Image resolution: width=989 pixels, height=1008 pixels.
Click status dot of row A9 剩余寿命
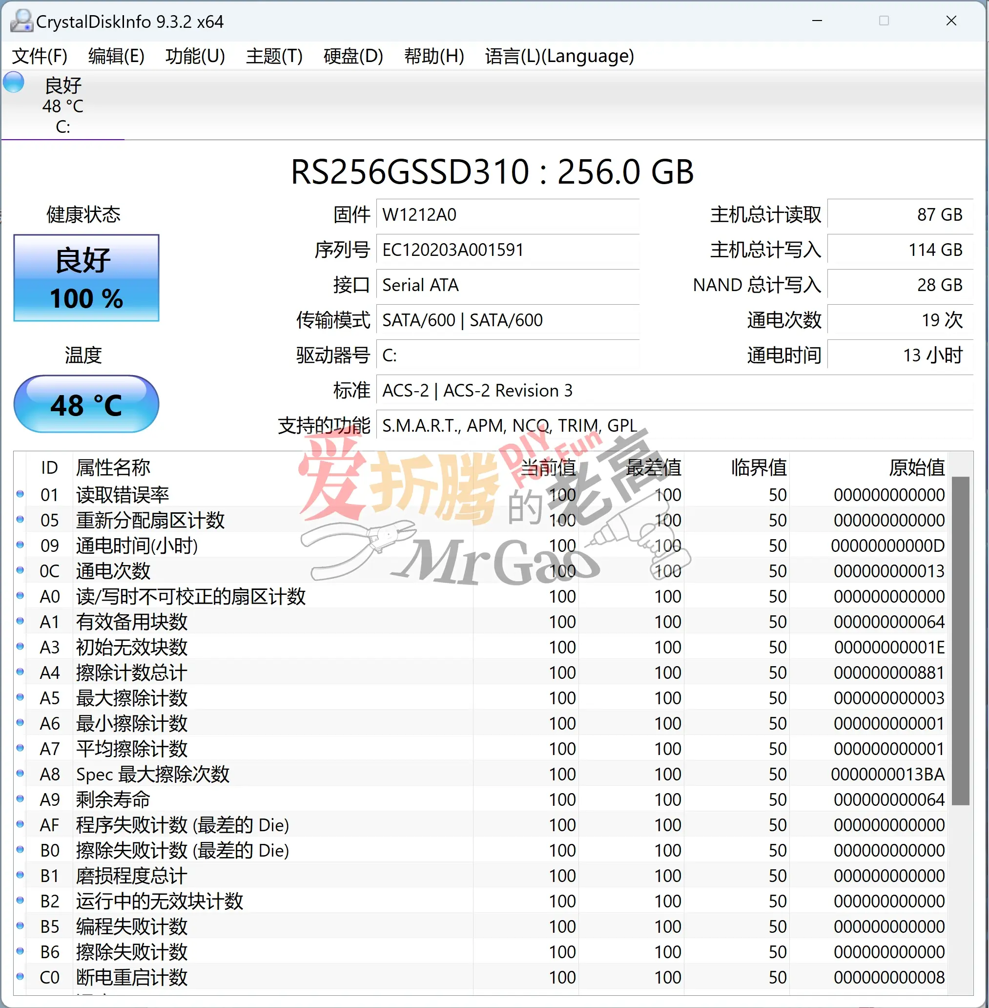tap(20, 799)
